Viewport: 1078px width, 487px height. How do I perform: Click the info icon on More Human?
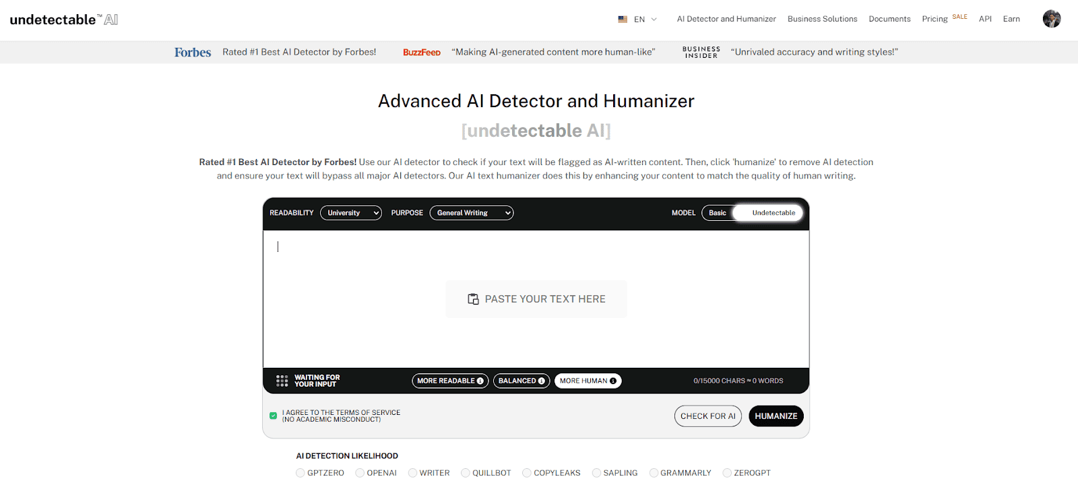(x=613, y=381)
